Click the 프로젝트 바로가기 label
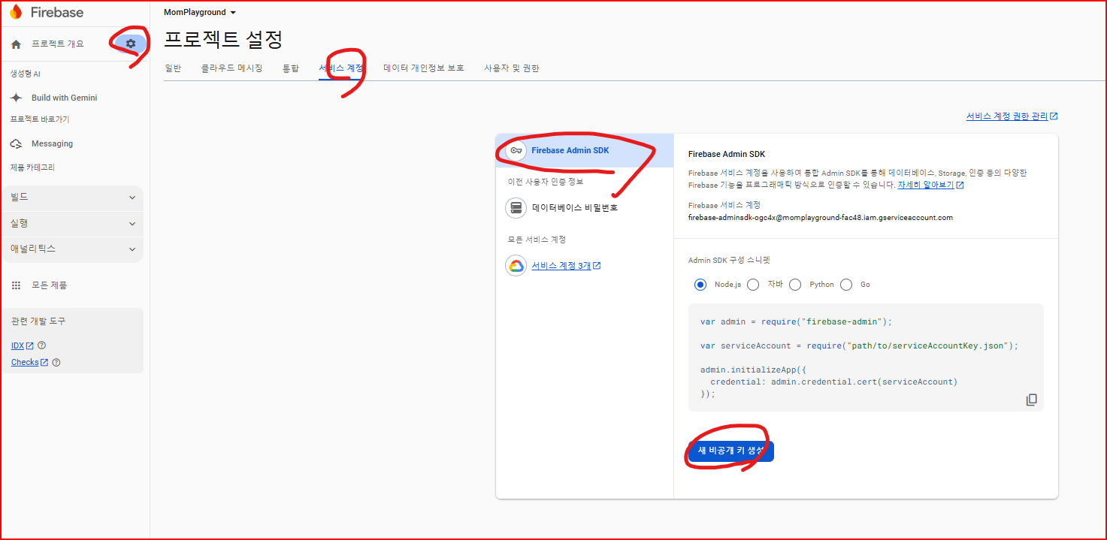The width and height of the screenshot is (1107, 540). pyautogui.click(x=40, y=119)
